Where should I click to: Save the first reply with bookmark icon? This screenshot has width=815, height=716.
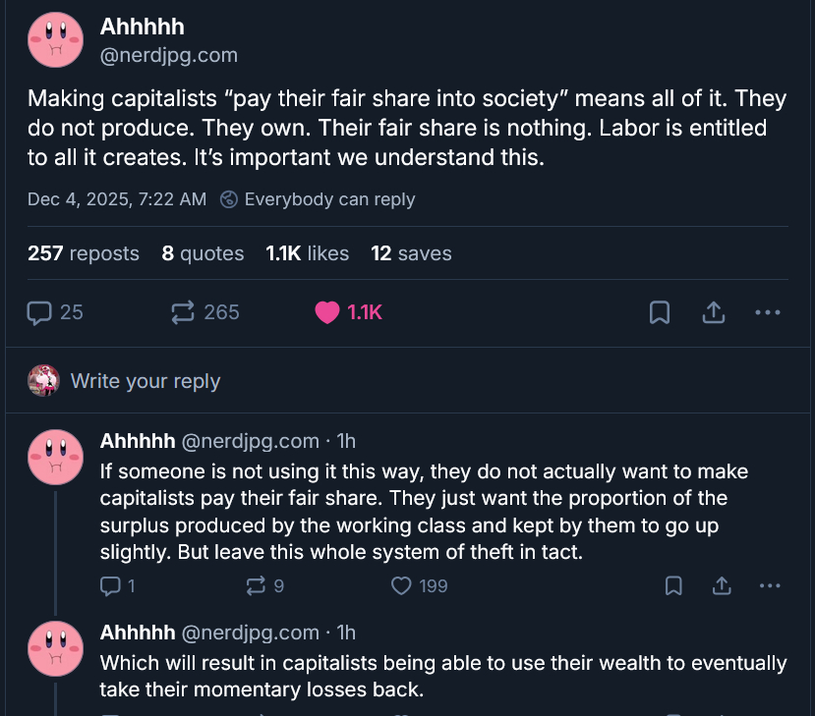coord(673,586)
